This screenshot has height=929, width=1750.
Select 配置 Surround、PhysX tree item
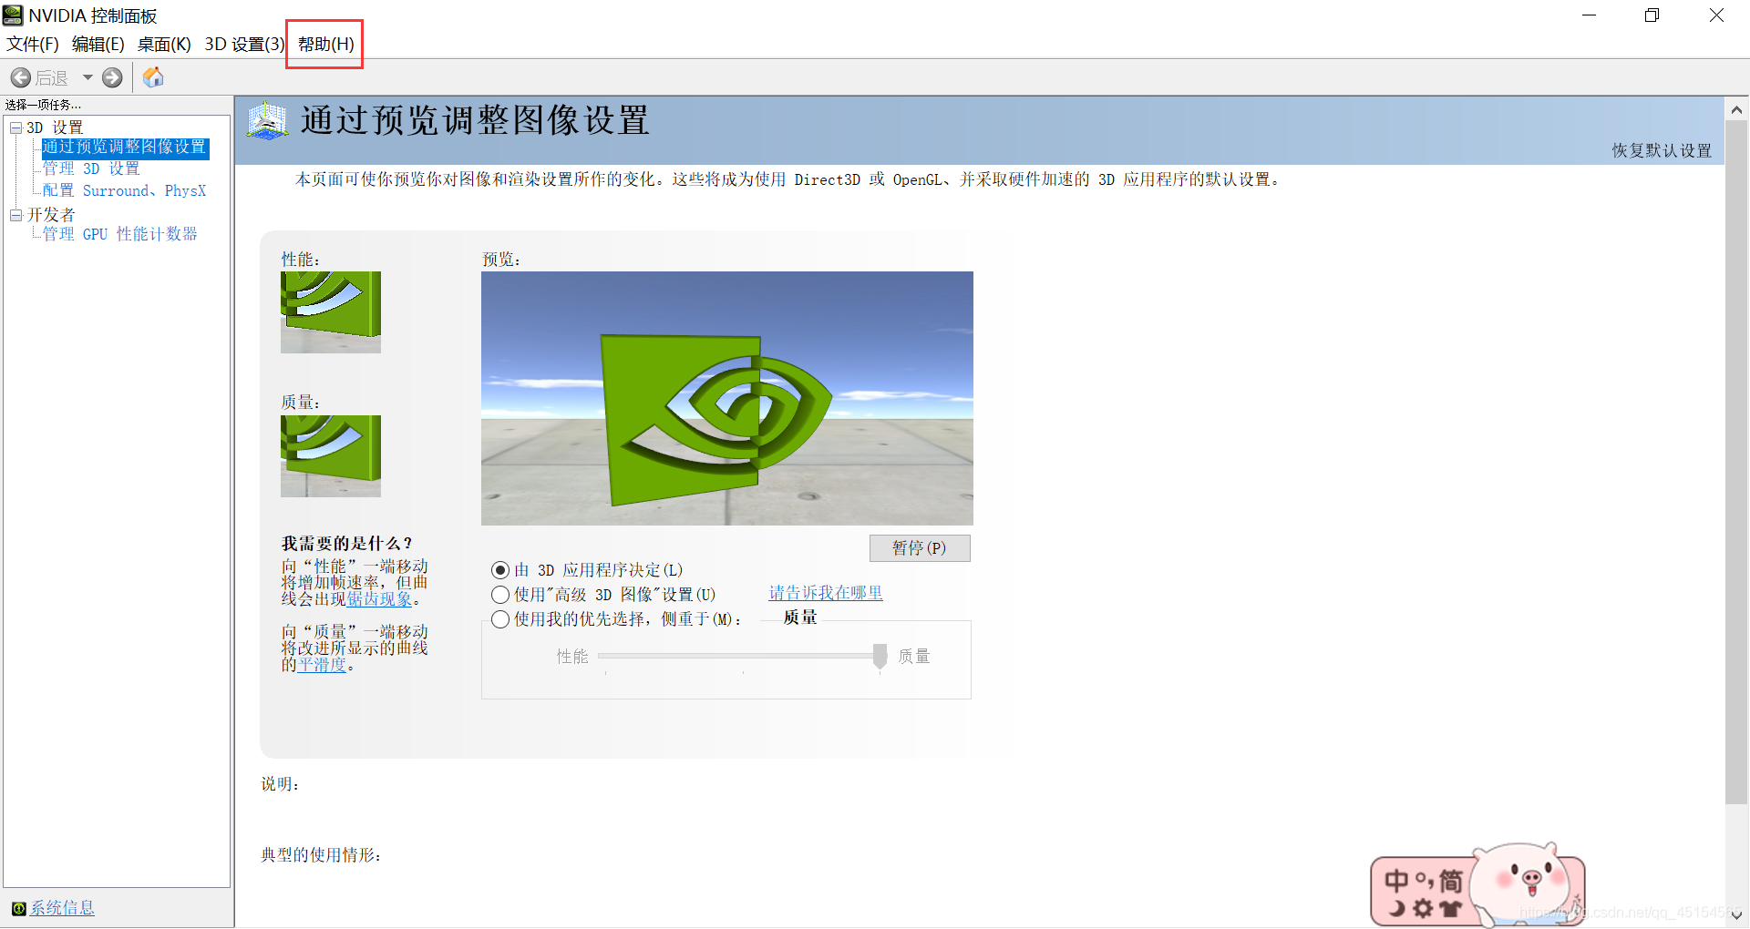pyautogui.click(x=124, y=190)
